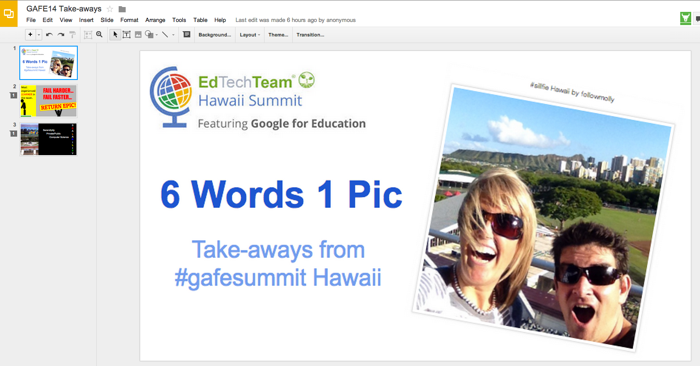700x366 pixels.
Task: Open the move-to-folder icon
Action: pyautogui.click(x=122, y=9)
